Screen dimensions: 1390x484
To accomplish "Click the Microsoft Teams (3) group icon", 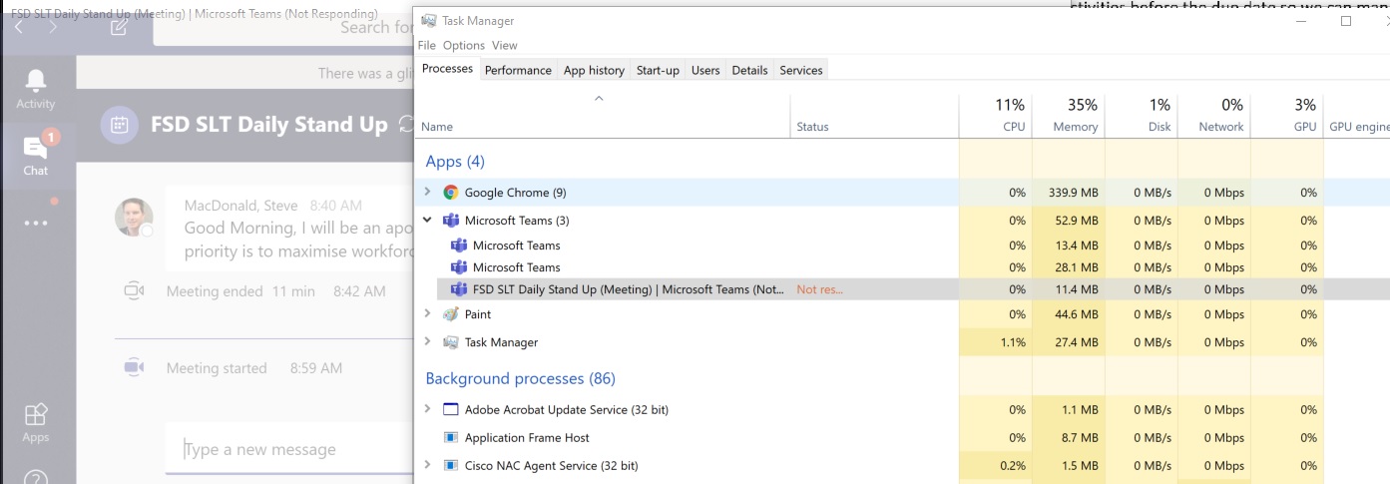I will (451, 221).
